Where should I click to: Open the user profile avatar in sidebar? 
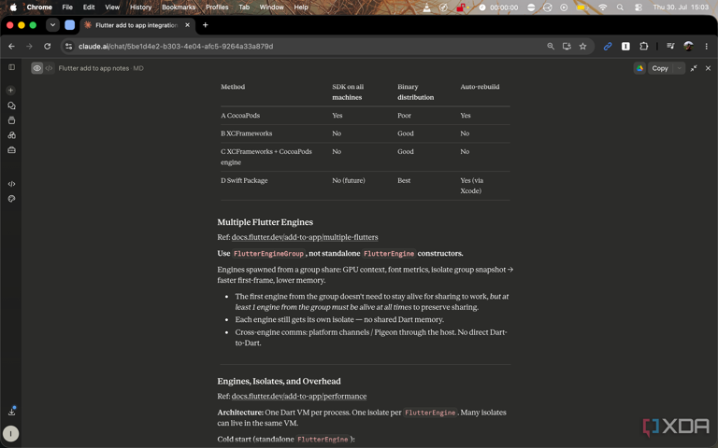coord(10,433)
